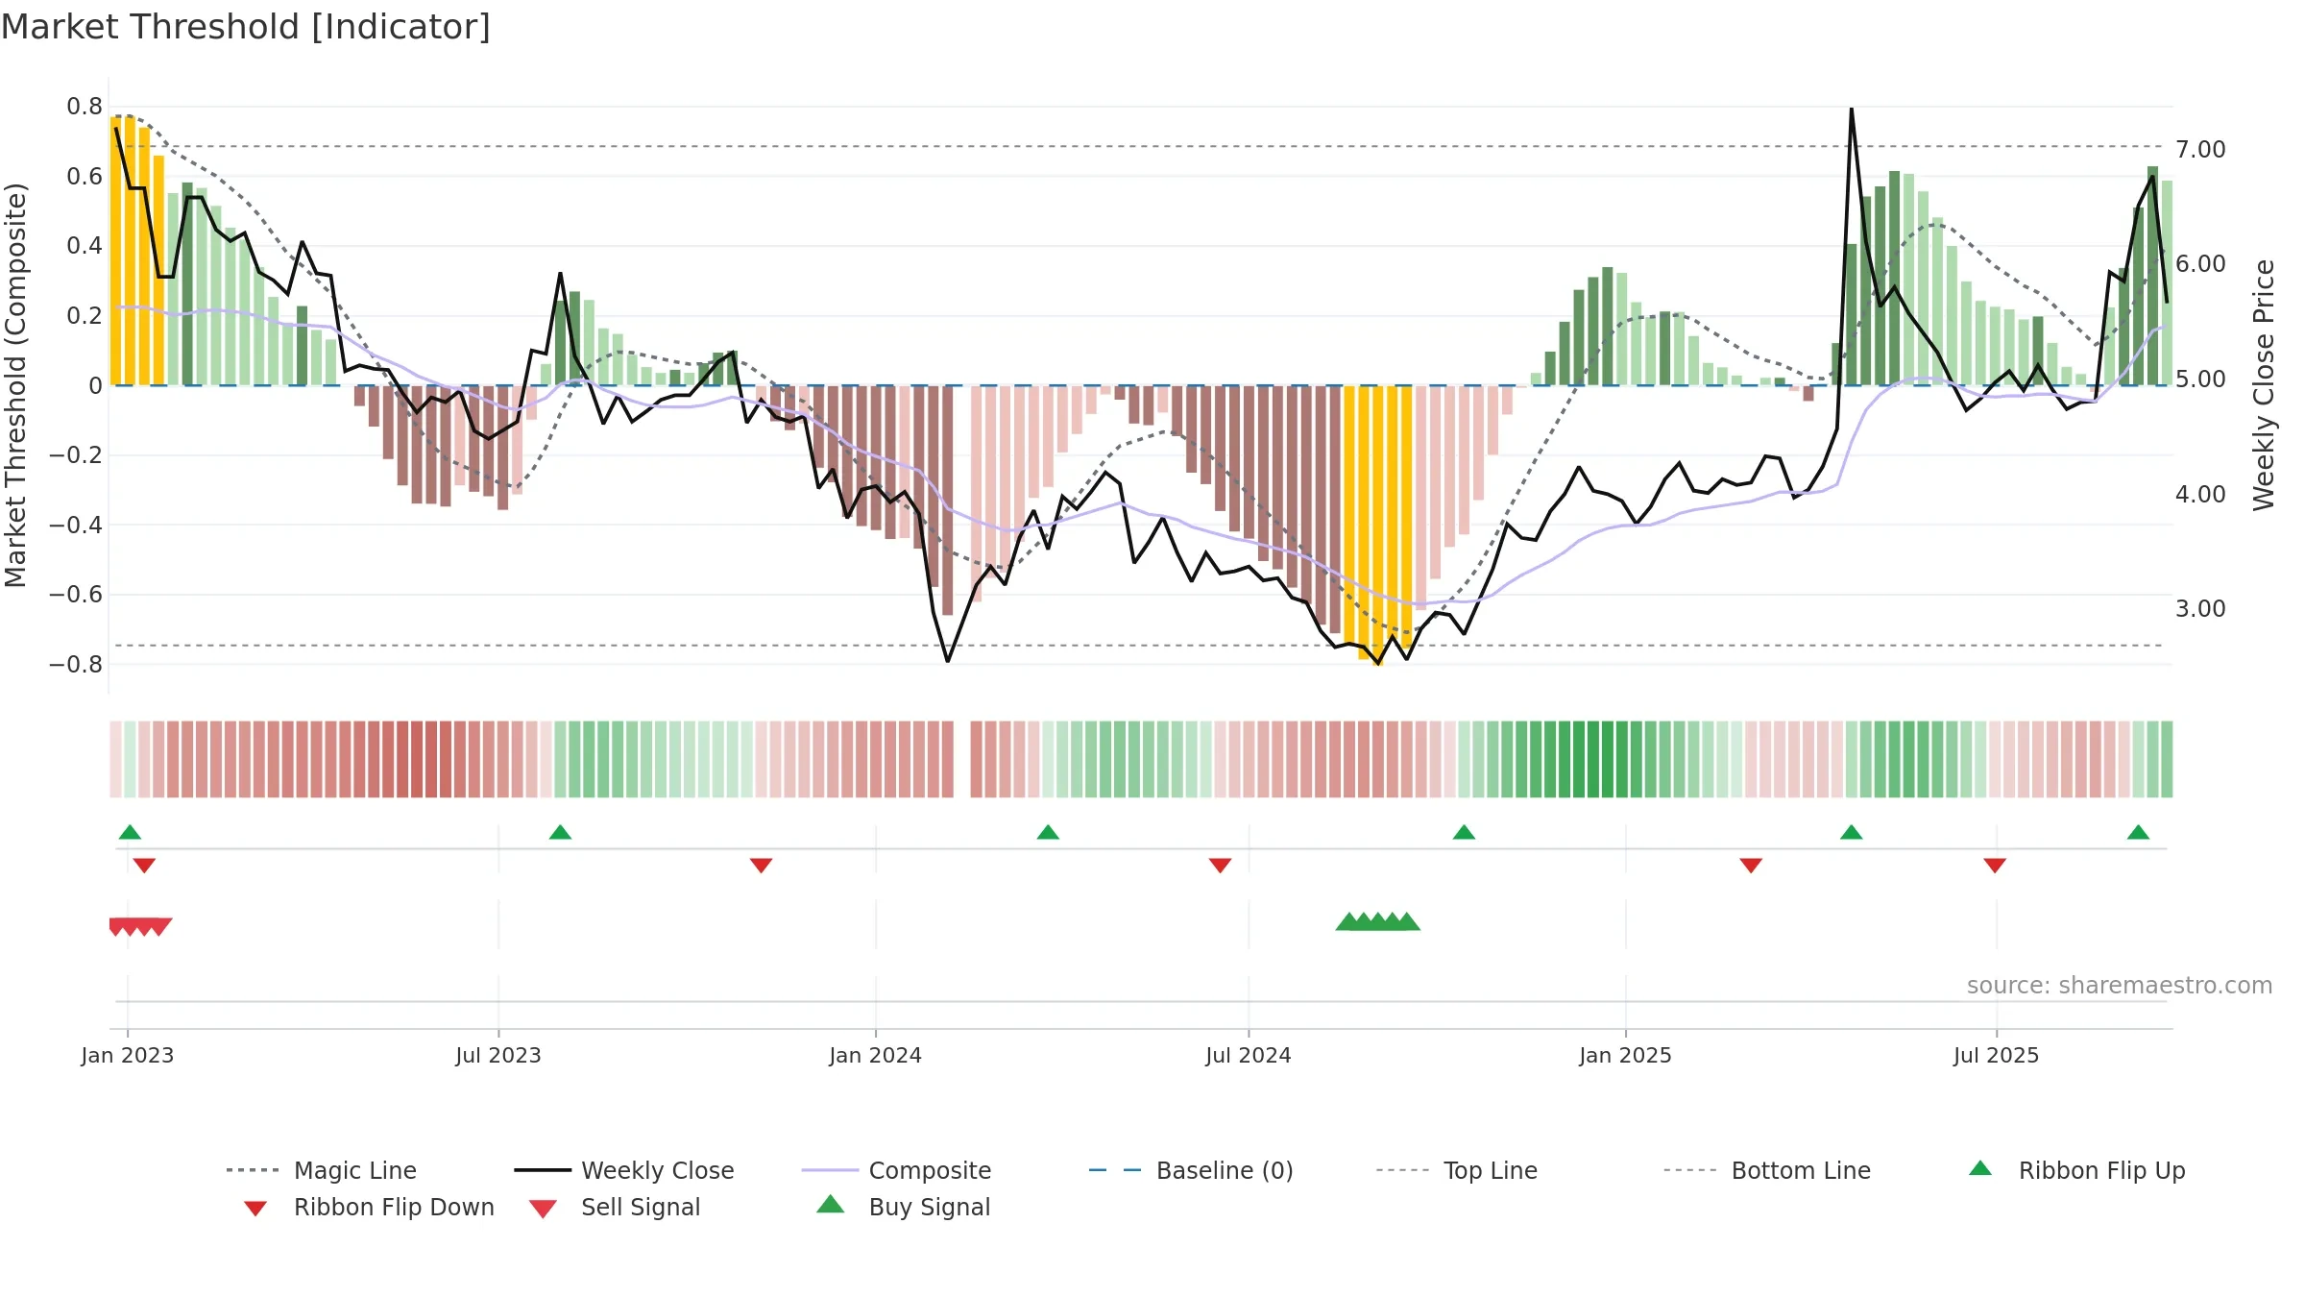This screenshot has width=2305, height=1297.
Task: Click the yellow bars trough near Aug 2024
Action: pyautogui.click(x=1378, y=524)
